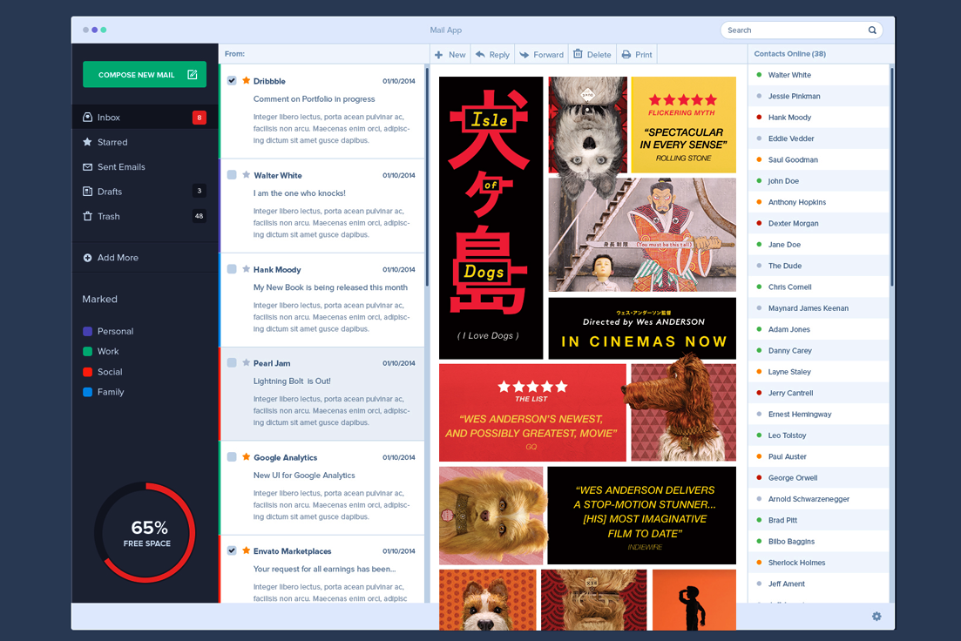Click the Drafts count badge 3
The height and width of the screenshot is (641, 961).
point(200,192)
